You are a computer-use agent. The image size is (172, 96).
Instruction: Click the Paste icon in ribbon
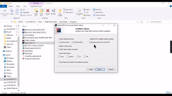pos(17,11)
